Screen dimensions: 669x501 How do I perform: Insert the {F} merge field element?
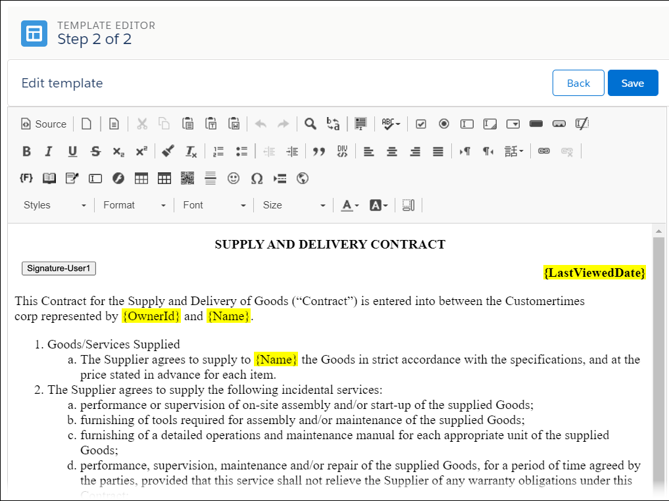click(x=26, y=178)
